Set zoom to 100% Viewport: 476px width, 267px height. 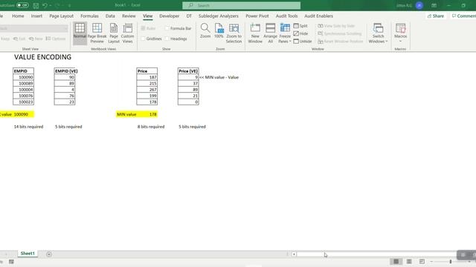[219, 30]
